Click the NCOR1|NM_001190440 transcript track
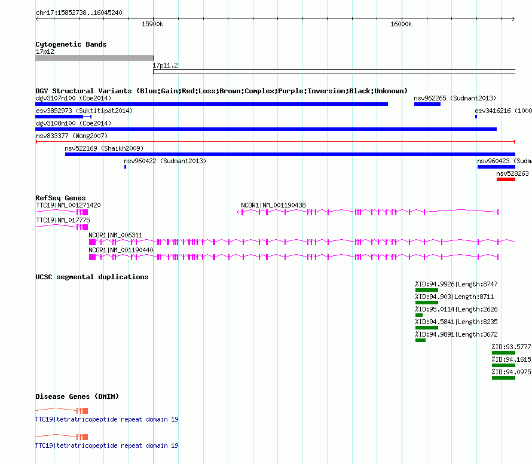 (294, 257)
